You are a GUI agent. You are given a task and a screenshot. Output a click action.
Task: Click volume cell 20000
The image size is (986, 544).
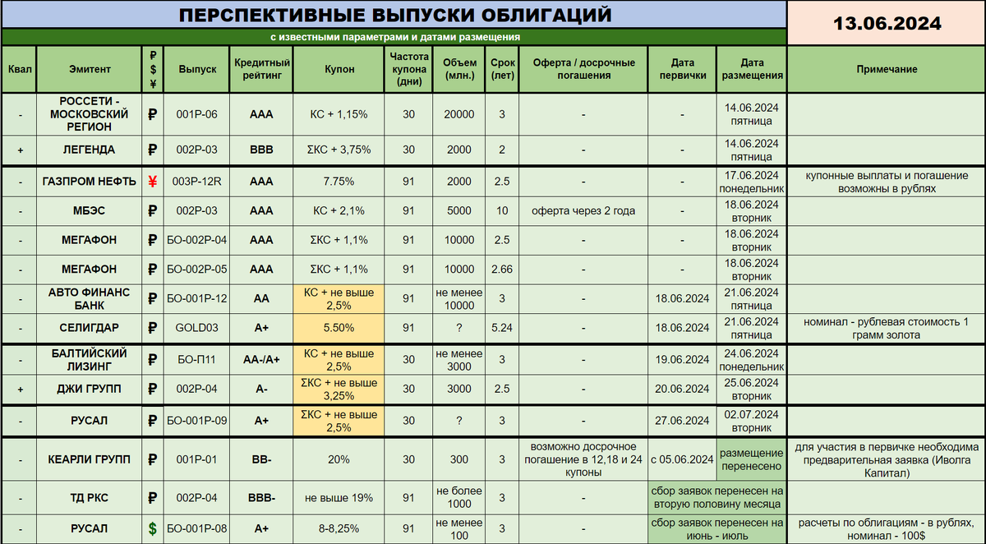coord(458,115)
